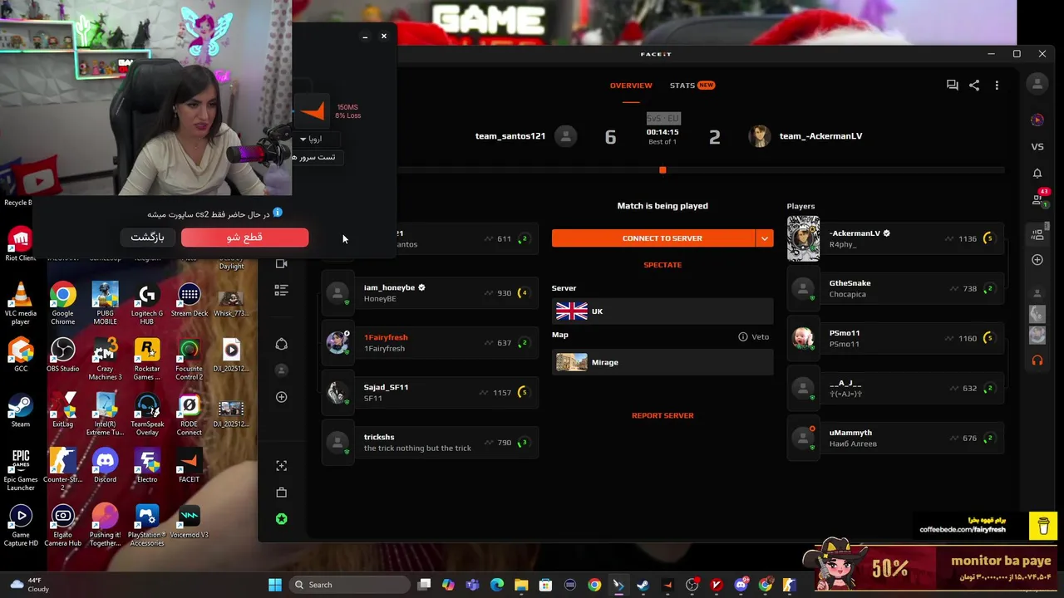Click the بازگشت (back) button in overlay
1064x598 pixels.
pos(147,238)
